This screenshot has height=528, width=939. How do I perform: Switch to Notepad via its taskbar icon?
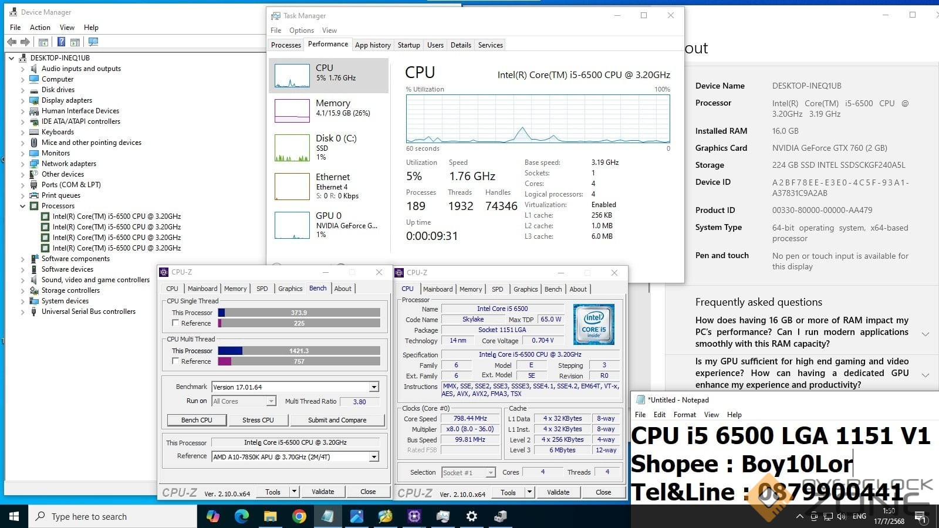tap(328, 516)
